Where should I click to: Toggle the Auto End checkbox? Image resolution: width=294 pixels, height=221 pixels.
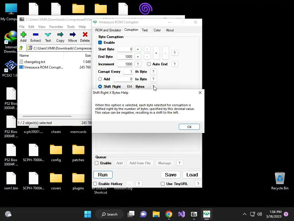(x=149, y=64)
